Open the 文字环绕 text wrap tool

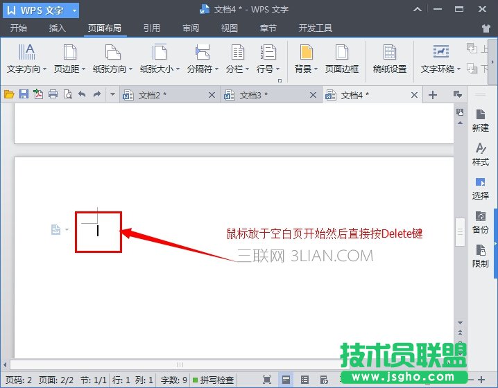(x=441, y=59)
